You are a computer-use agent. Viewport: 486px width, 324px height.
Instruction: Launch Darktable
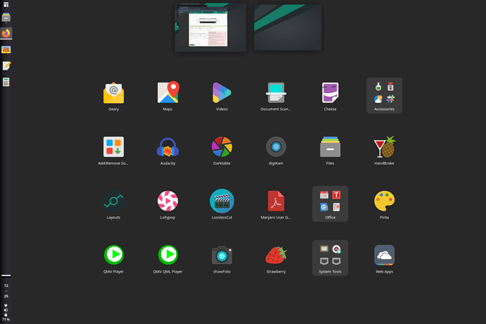222,150
